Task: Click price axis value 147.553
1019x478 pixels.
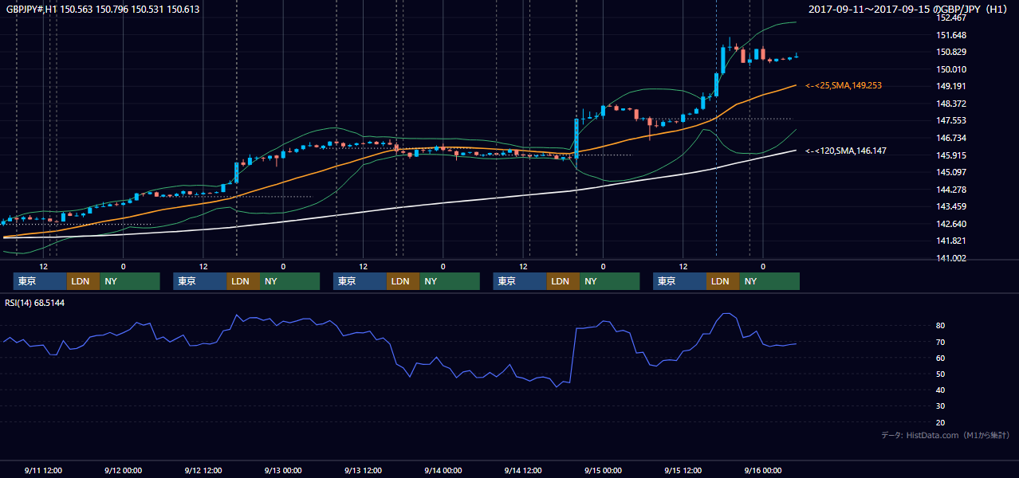Action: pos(951,120)
